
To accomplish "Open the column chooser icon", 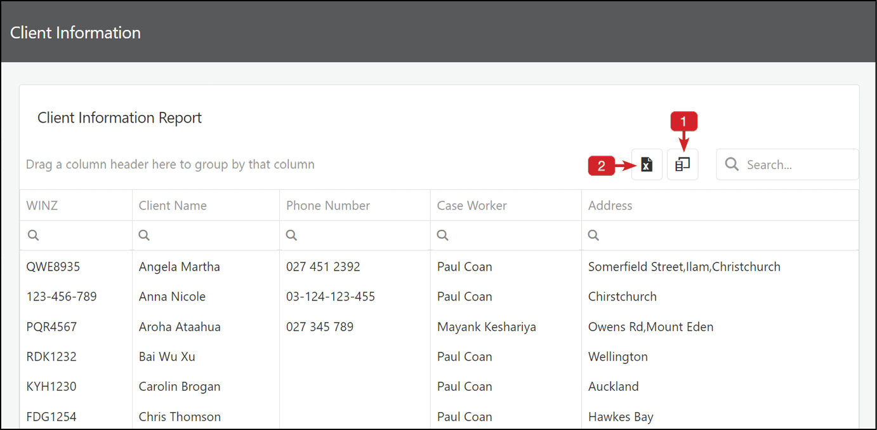I will tap(682, 164).
